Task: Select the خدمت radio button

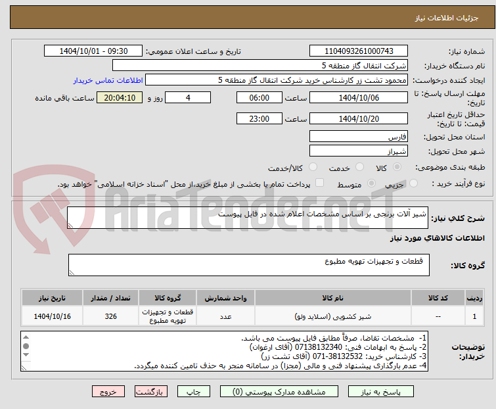Action: 359,167
